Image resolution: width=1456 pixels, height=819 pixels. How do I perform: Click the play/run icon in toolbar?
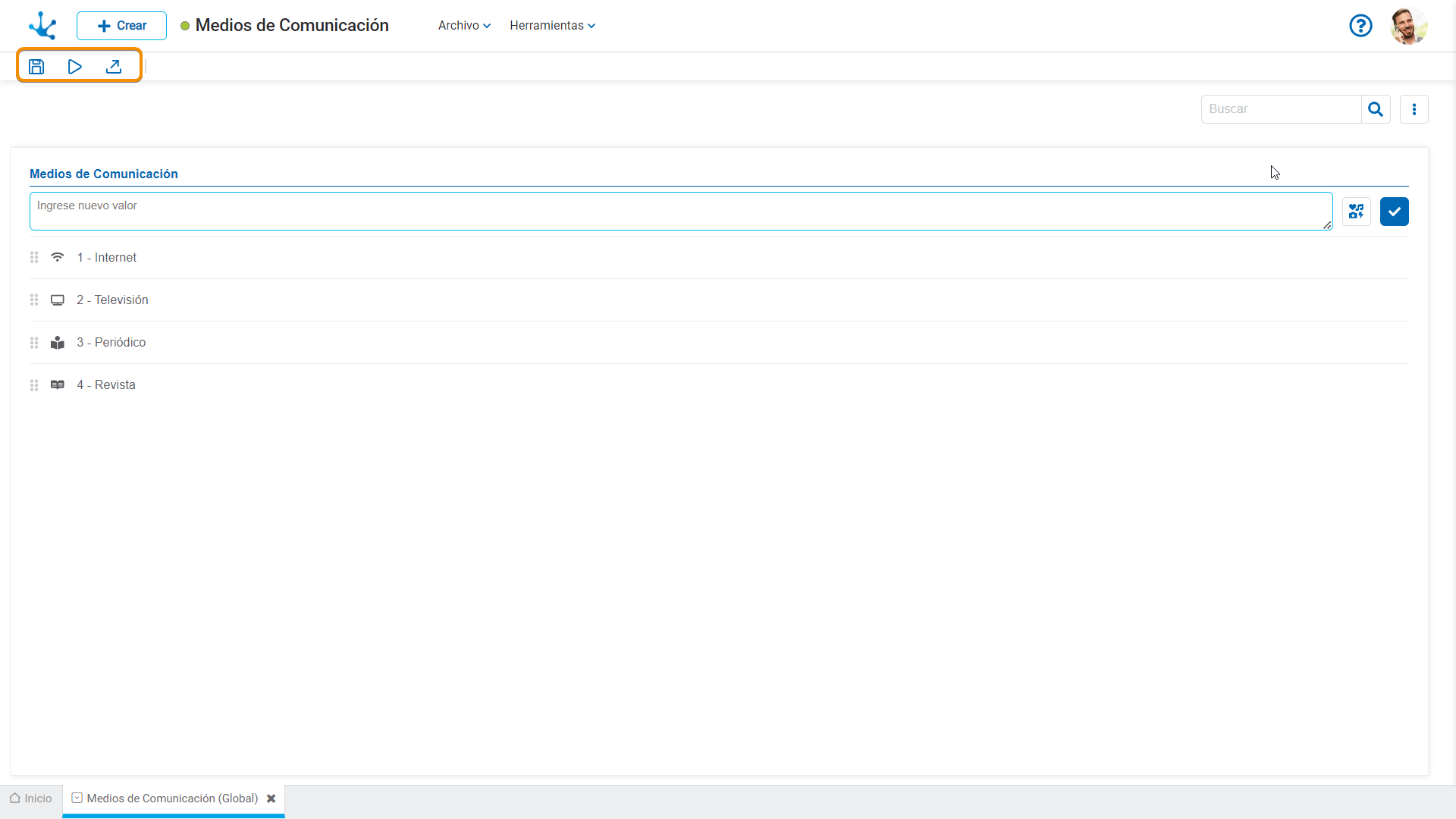click(x=75, y=67)
